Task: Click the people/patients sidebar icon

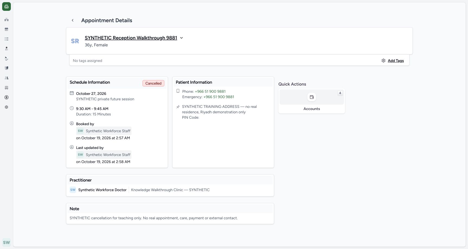Action: pos(6,78)
